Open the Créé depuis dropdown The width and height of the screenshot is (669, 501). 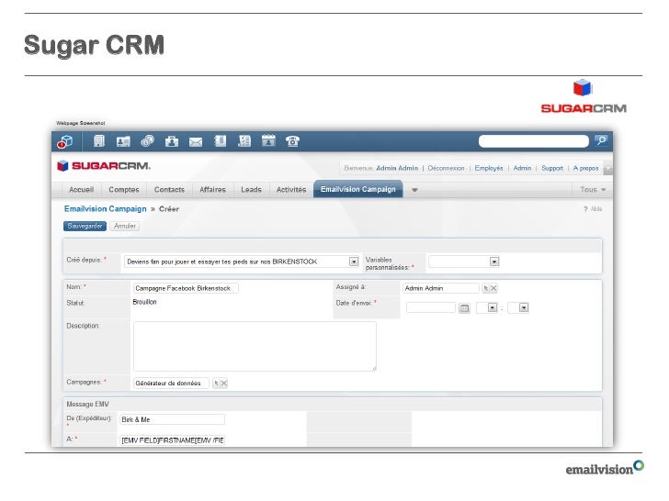coord(241,262)
